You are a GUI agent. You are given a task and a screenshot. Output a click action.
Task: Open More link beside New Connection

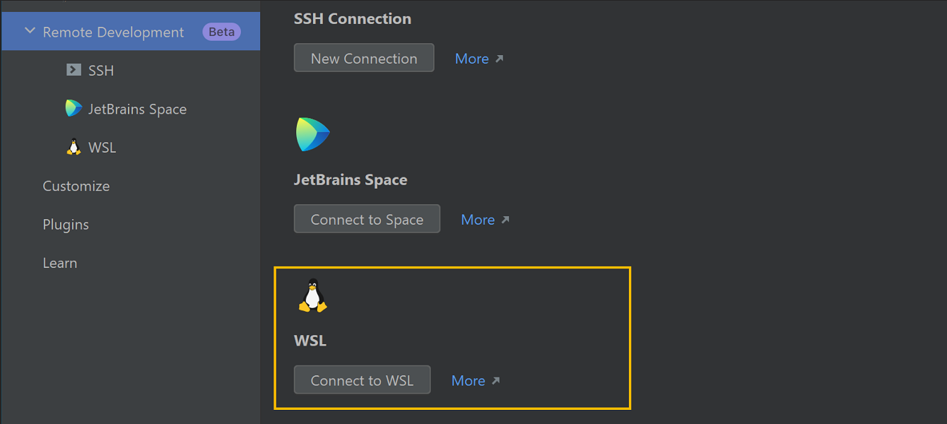pyautogui.click(x=472, y=59)
